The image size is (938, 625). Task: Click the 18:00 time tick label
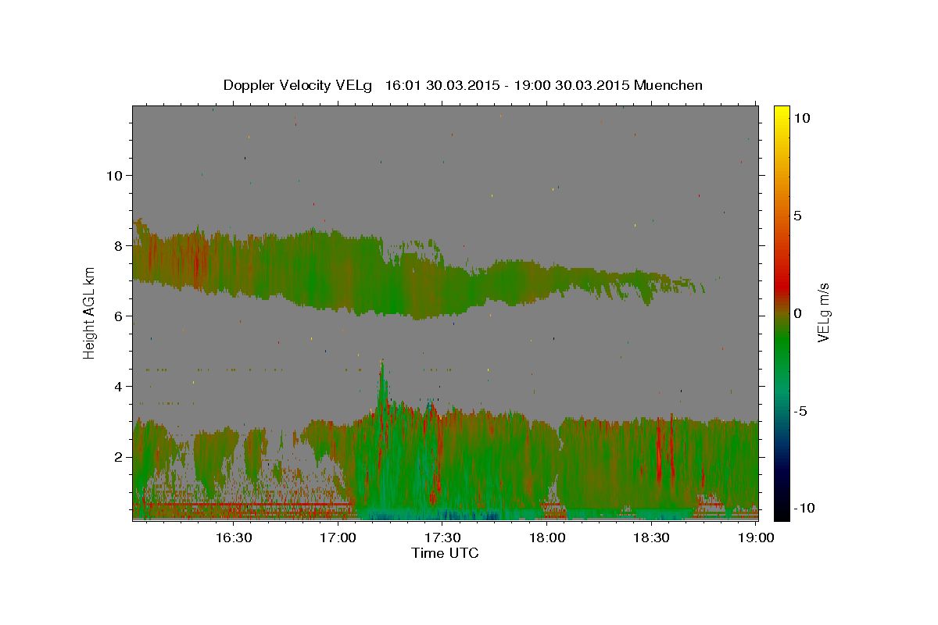coord(547,537)
